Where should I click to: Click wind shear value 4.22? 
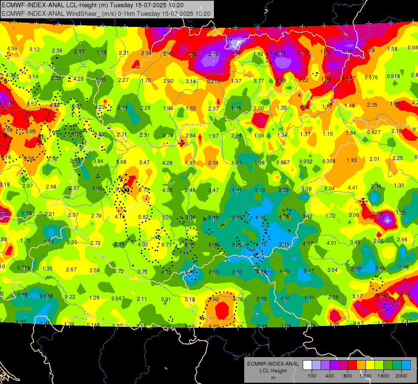[x=304, y=80]
